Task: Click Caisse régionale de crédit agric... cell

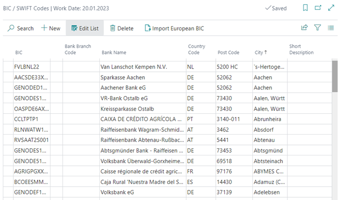Action: (143, 171)
